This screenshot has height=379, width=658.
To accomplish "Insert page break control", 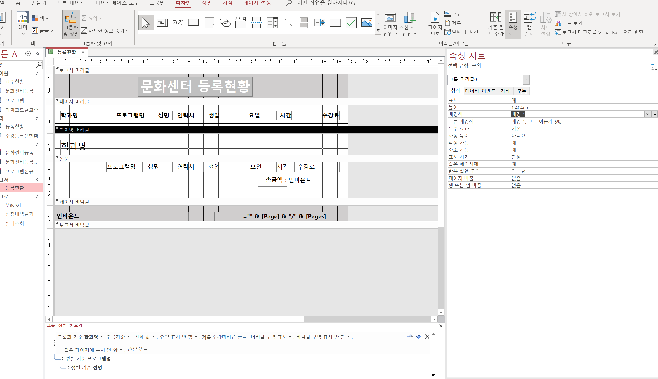I will pyautogui.click(x=256, y=23).
